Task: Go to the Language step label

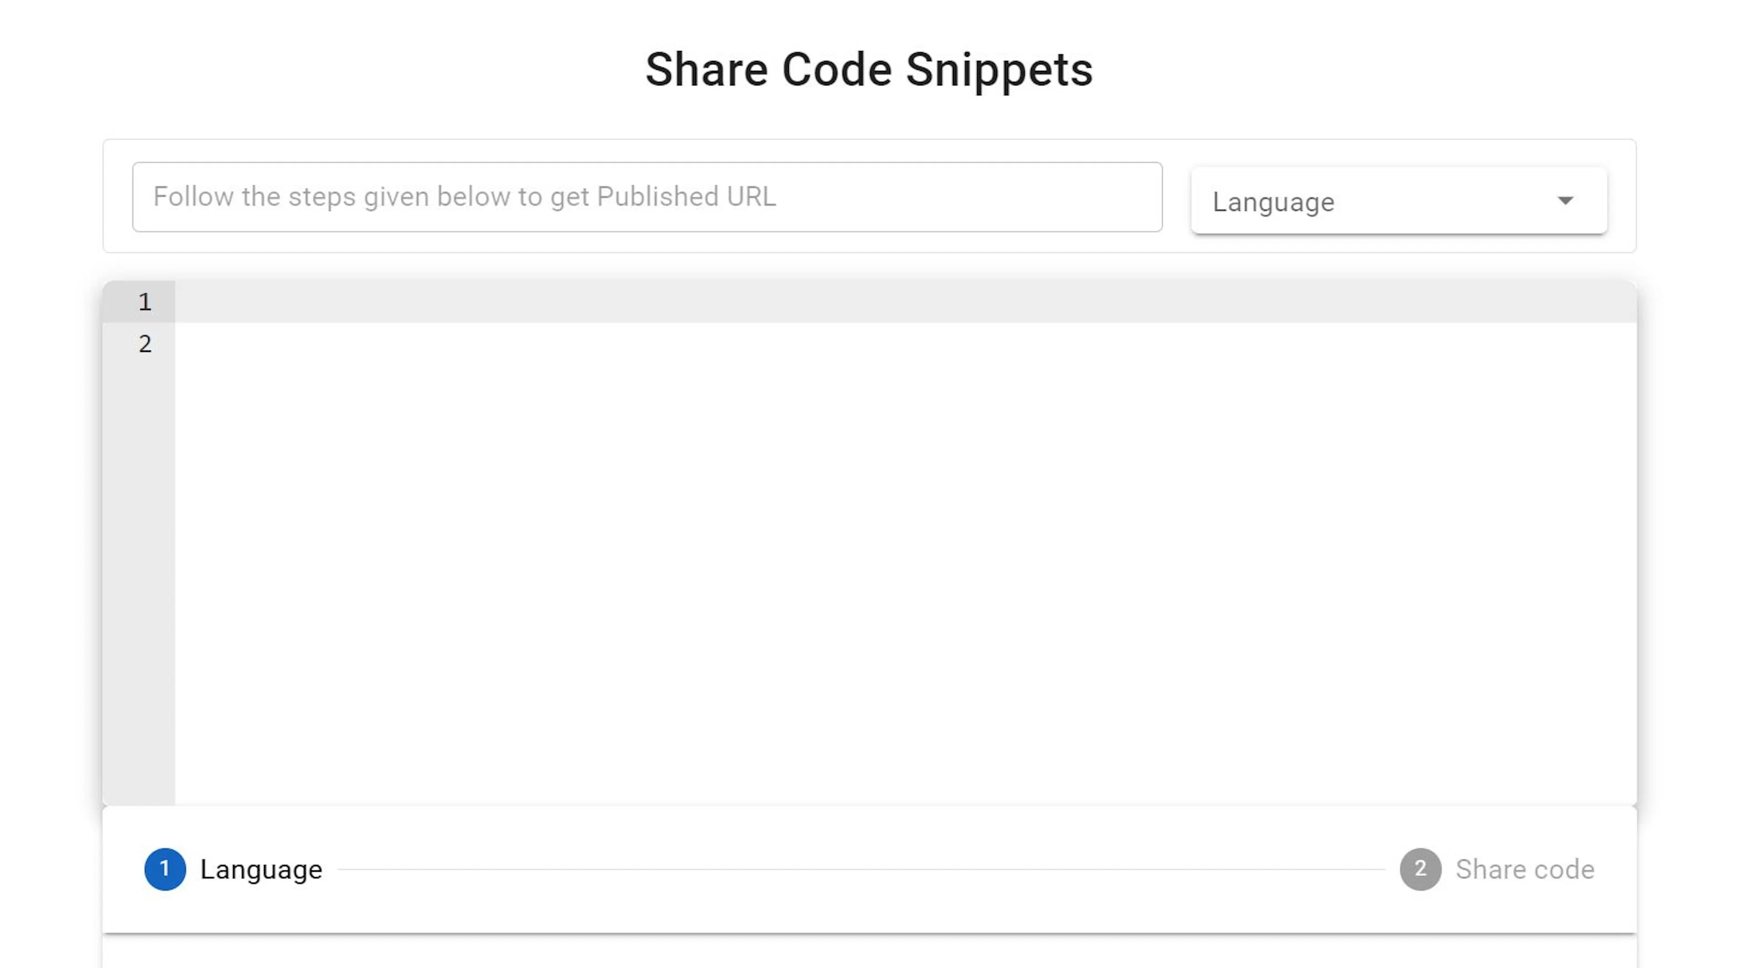Action: point(261,869)
